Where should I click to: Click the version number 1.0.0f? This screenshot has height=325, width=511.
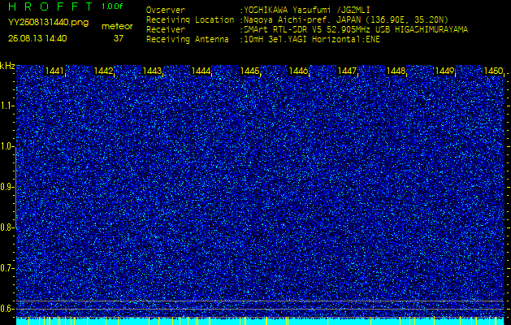point(112,6)
